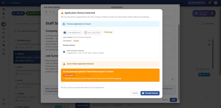
Task: Click Start Free Trial button
Action: click(x=197, y=3)
